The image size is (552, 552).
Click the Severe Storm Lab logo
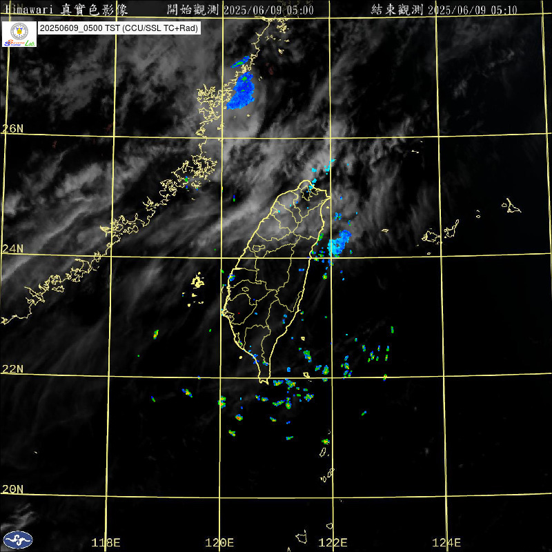pos(19,34)
